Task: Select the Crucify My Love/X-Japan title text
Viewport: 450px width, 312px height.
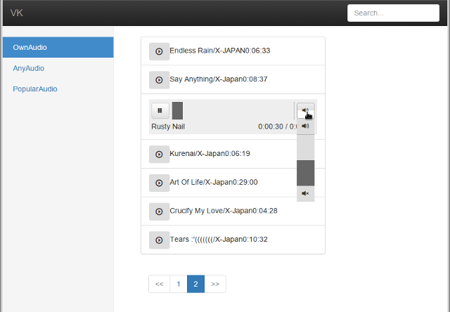Action: 211,211
